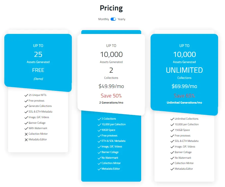Click the Pricing heading

[111, 8]
